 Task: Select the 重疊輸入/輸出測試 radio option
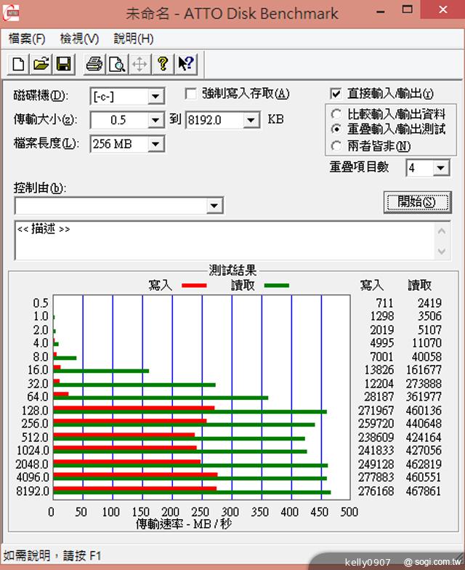click(x=336, y=129)
